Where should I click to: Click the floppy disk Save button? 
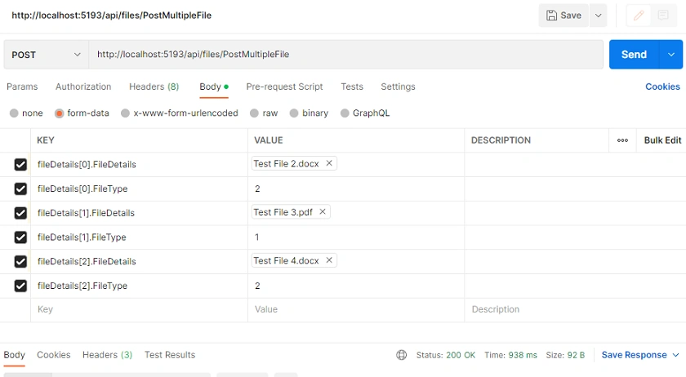563,16
